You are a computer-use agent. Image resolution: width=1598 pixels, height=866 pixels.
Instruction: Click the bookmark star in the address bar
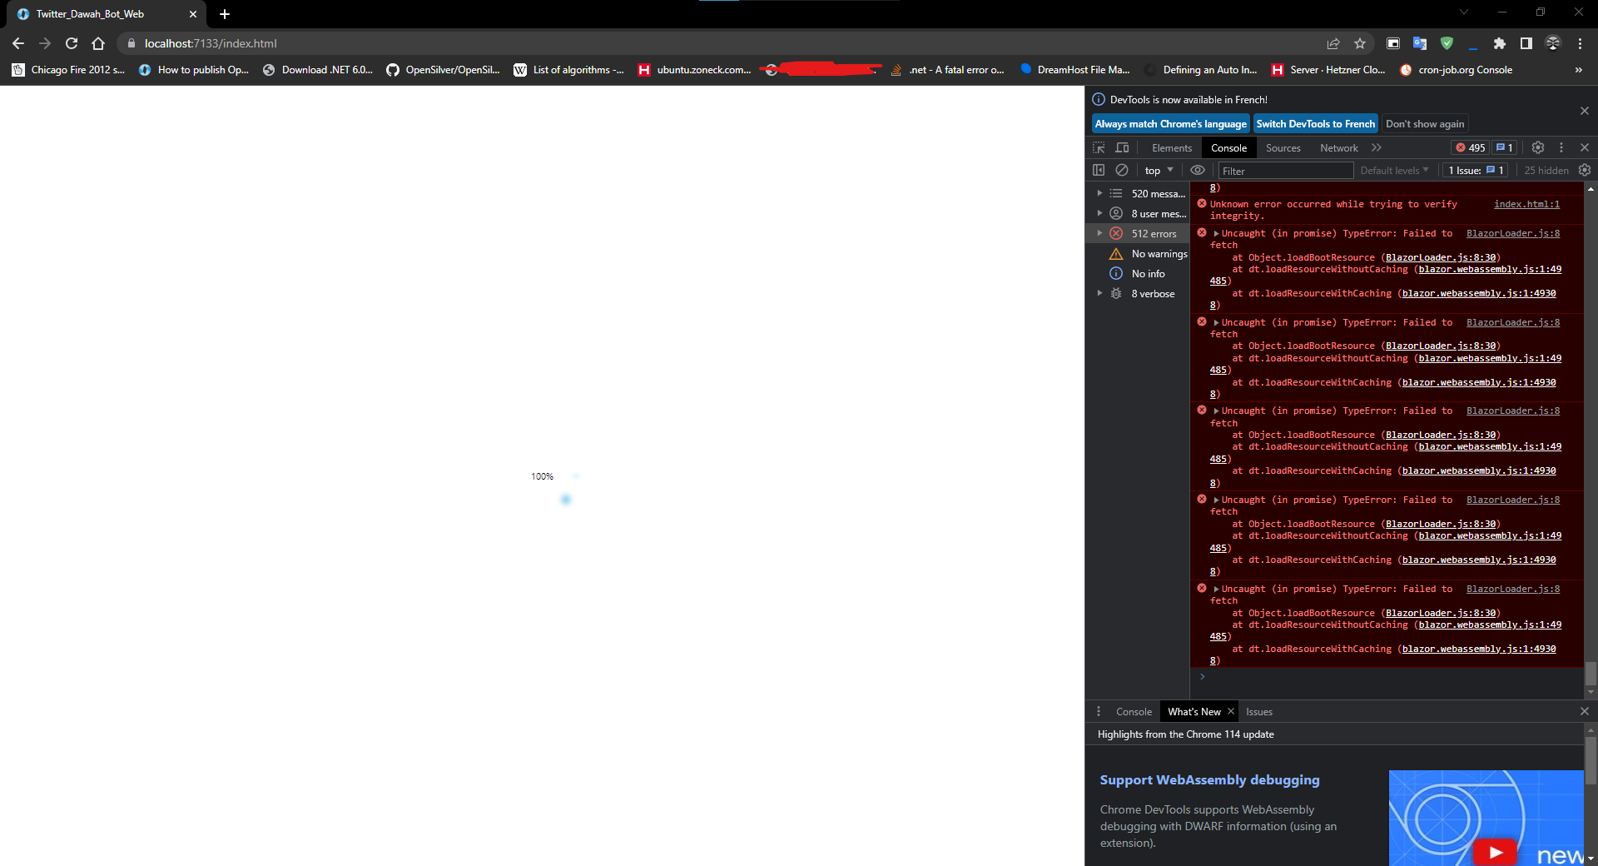pos(1360,43)
